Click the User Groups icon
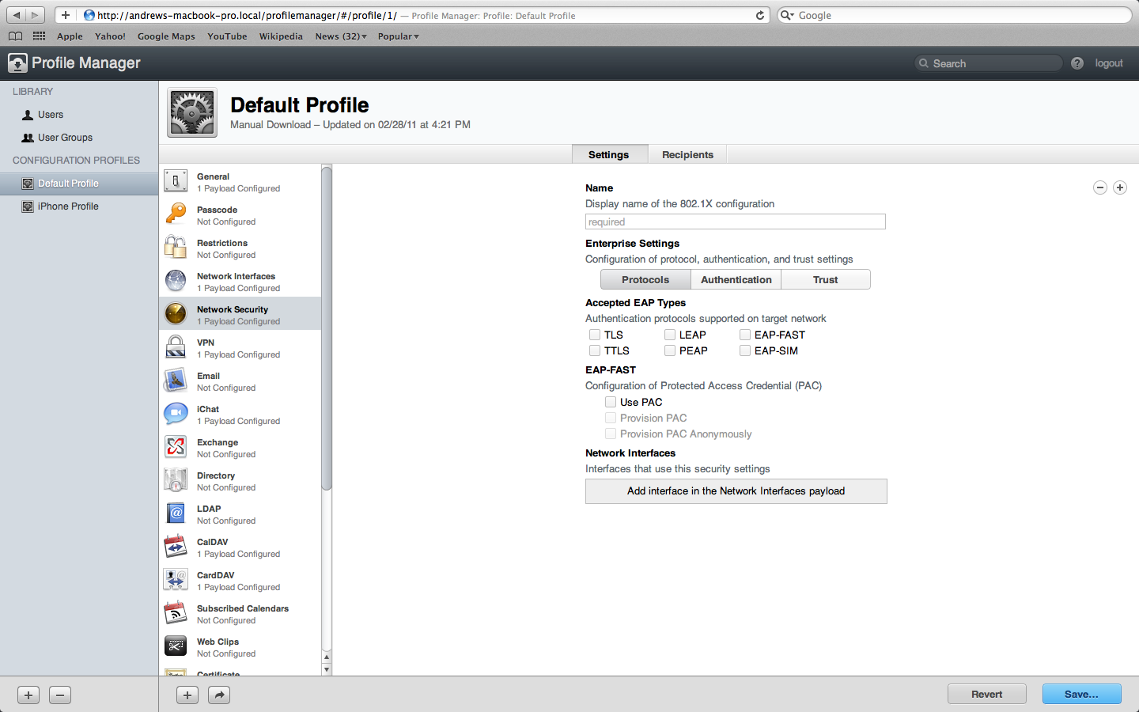Image resolution: width=1139 pixels, height=712 pixels. point(28,138)
